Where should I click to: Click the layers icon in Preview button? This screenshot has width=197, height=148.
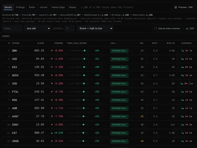(x=176, y=7)
